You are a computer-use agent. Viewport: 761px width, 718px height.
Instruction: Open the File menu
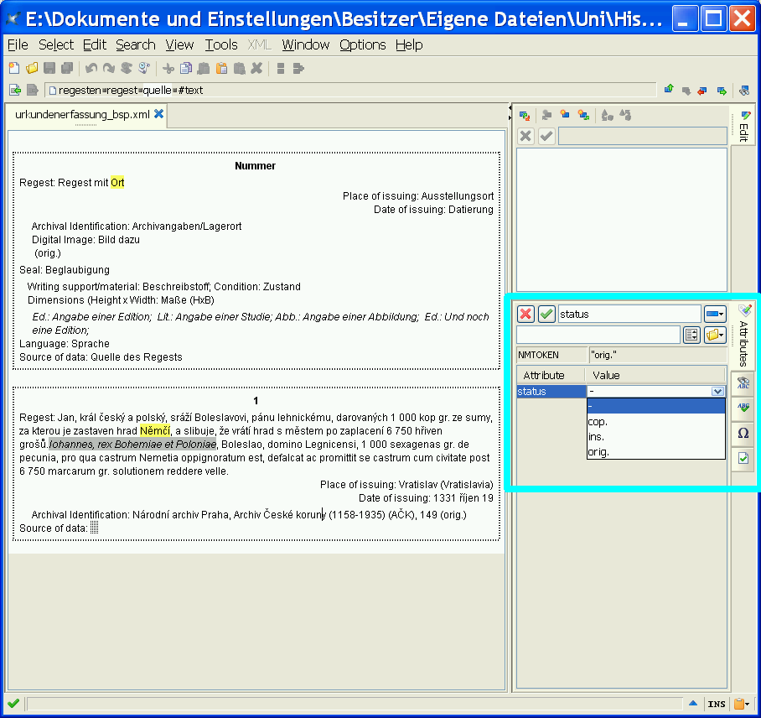(x=18, y=44)
